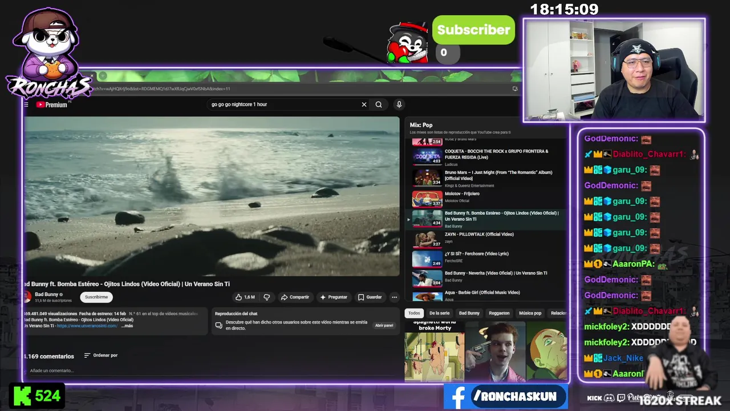Select the Música pop chip

[x=530, y=313]
